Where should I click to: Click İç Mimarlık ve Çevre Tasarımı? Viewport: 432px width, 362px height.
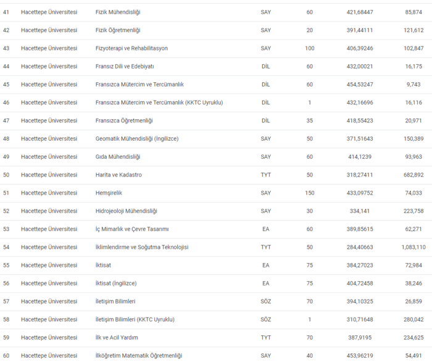(x=132, y=229)
